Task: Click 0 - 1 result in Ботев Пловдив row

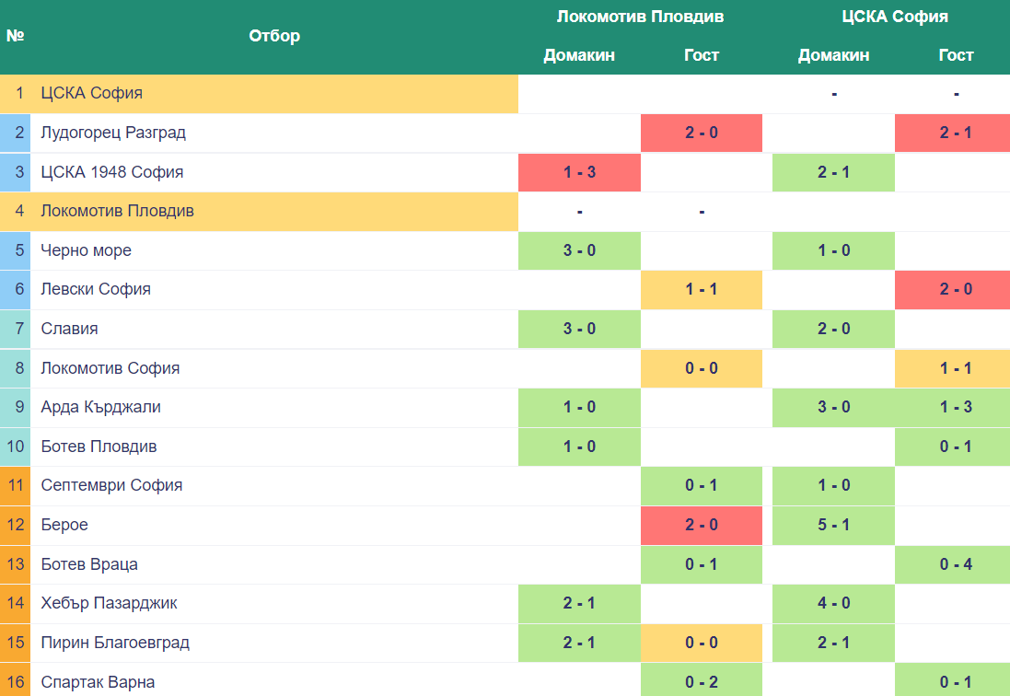Action: (953, 447)
